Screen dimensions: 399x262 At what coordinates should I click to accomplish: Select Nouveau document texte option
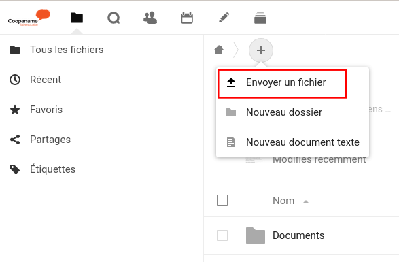(x=292, y=142)
